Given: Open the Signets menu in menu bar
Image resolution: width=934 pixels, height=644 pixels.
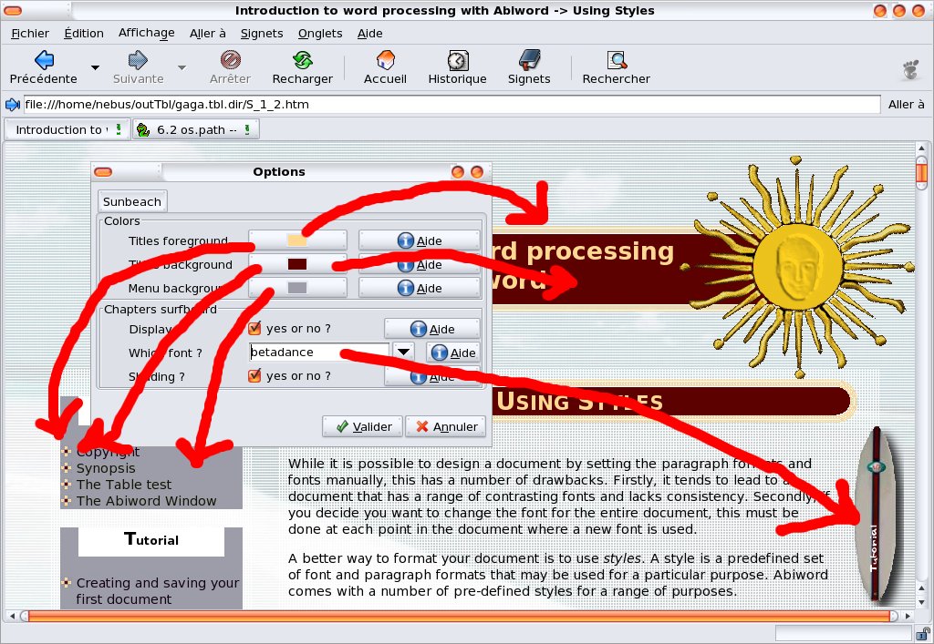Looking at the screenshot, I should coord(262,34).
